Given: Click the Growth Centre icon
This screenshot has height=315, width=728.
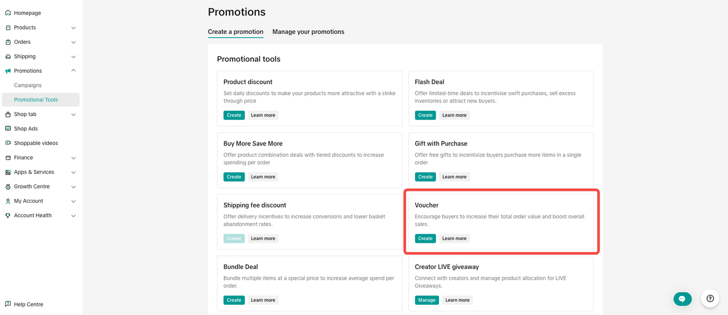Looking at the screenshot, I should click(x=8, y=186).
